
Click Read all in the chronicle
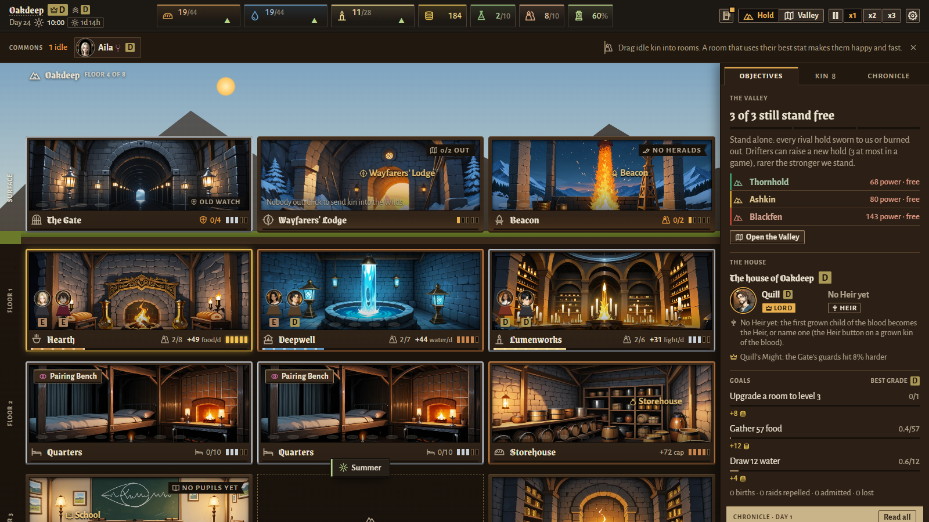(x=897, y=517)
